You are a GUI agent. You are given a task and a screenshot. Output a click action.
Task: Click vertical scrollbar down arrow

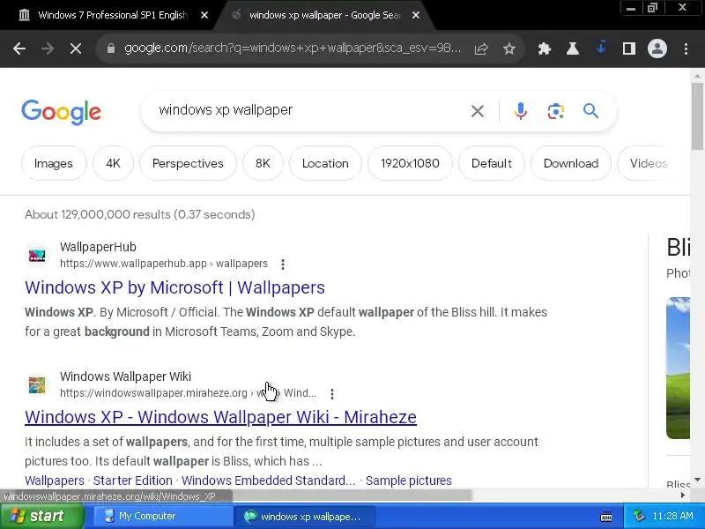(697, 480)
